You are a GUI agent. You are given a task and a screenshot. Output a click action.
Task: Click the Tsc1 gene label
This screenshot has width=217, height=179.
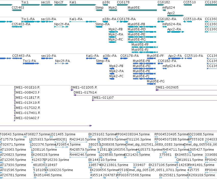(25, 2)
